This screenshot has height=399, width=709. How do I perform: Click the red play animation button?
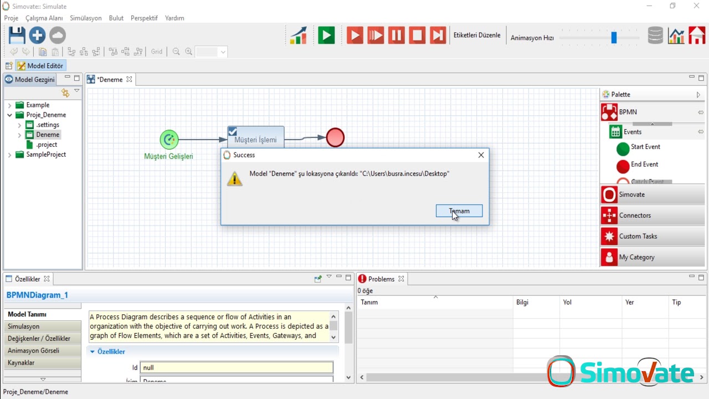coord(354,35)
